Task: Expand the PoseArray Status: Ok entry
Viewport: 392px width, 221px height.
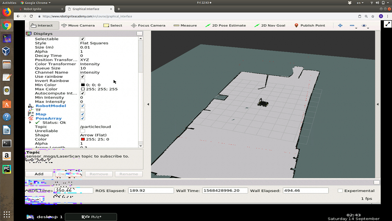Action: (30, 122)
